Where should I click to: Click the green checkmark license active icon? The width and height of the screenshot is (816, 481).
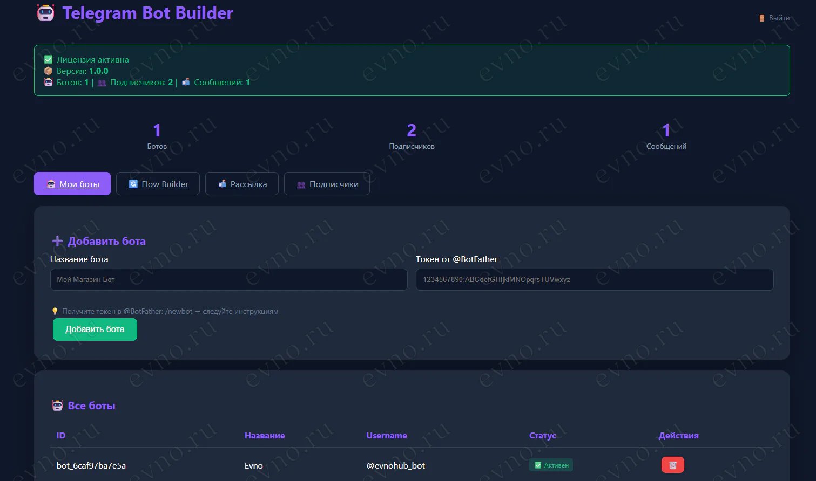coord(48,60)
